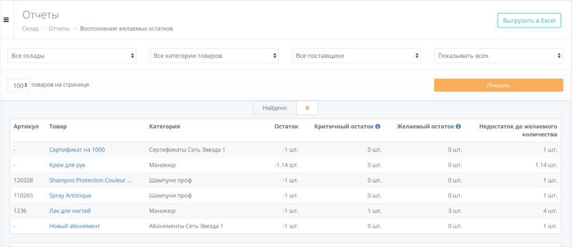Click the found count 6
The width and height of the screenshot is (572, 247).
307,108
